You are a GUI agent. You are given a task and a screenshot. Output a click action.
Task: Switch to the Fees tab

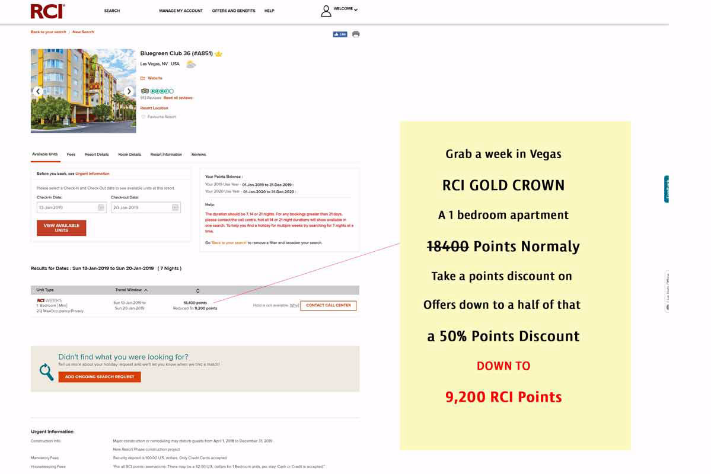[71, 155]
